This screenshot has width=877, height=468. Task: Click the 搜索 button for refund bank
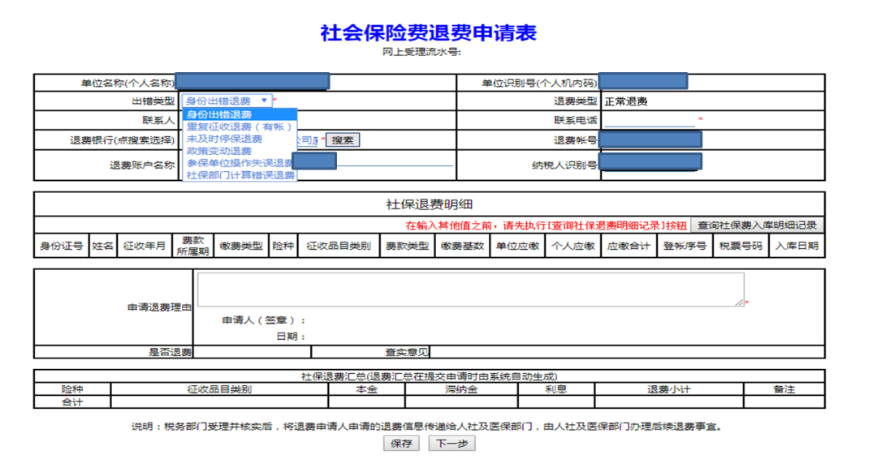(343, 140)
